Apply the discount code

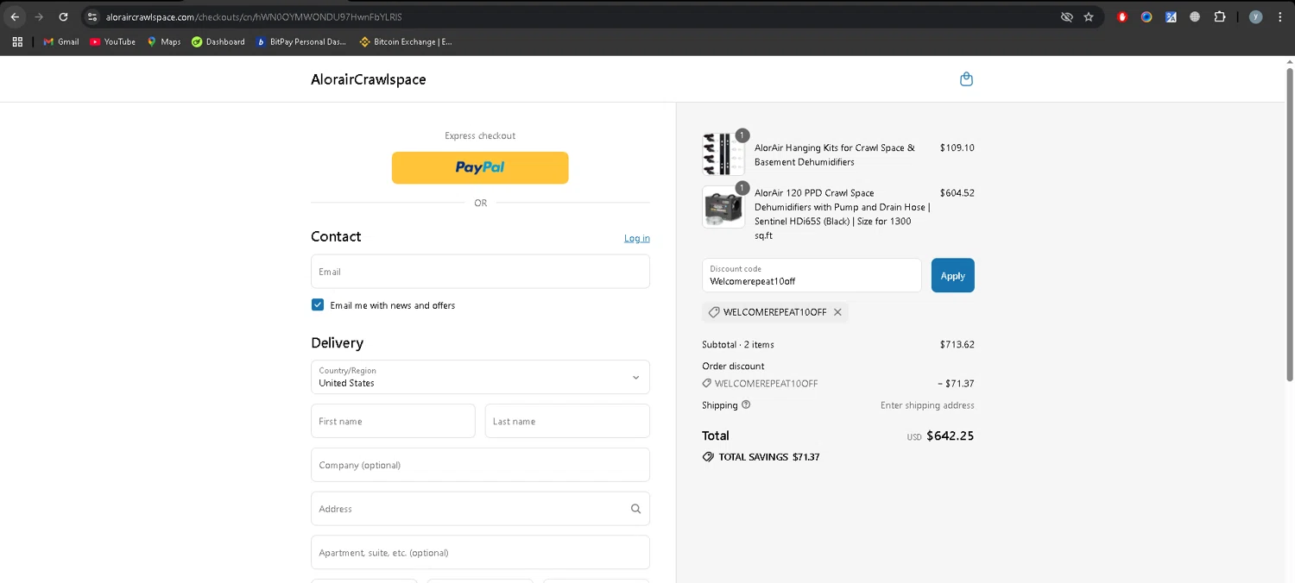click(952, 275)
